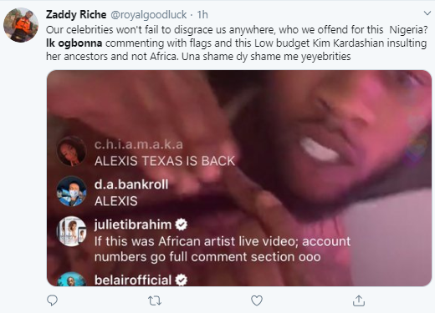Image resolution: width=435 pixels, height=313 pixels.
Task: Open the share tweet upload icon
Action: 359,300
